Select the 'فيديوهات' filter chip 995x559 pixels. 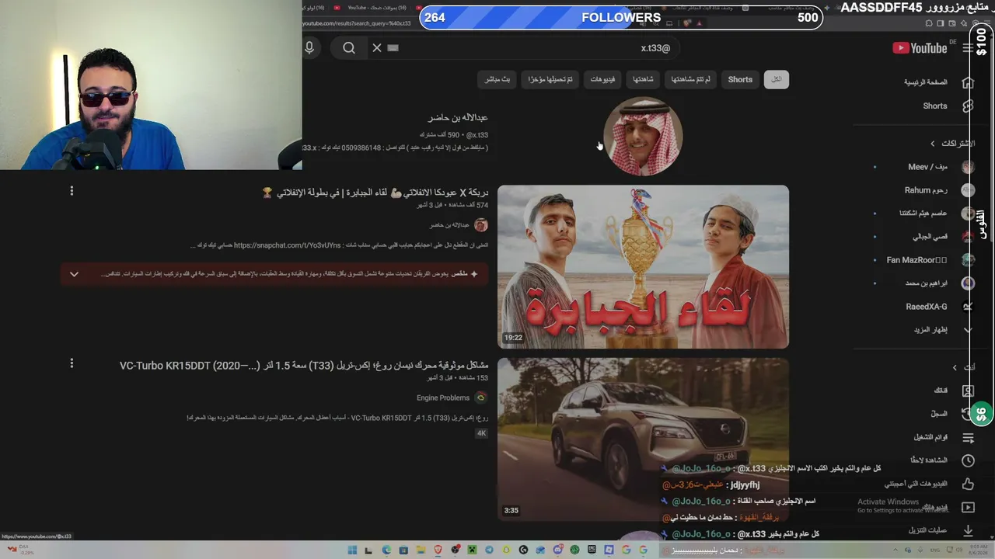click(602, 79)
